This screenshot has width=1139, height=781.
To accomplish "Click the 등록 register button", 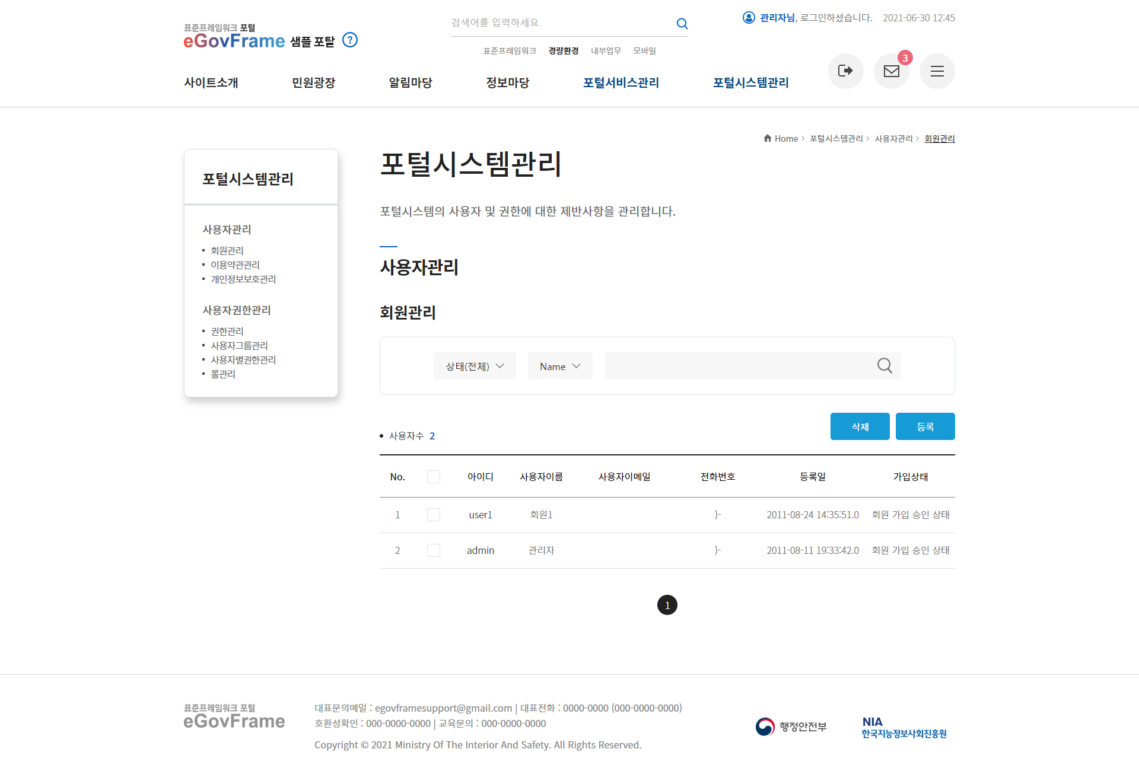I will pos(925,426).
